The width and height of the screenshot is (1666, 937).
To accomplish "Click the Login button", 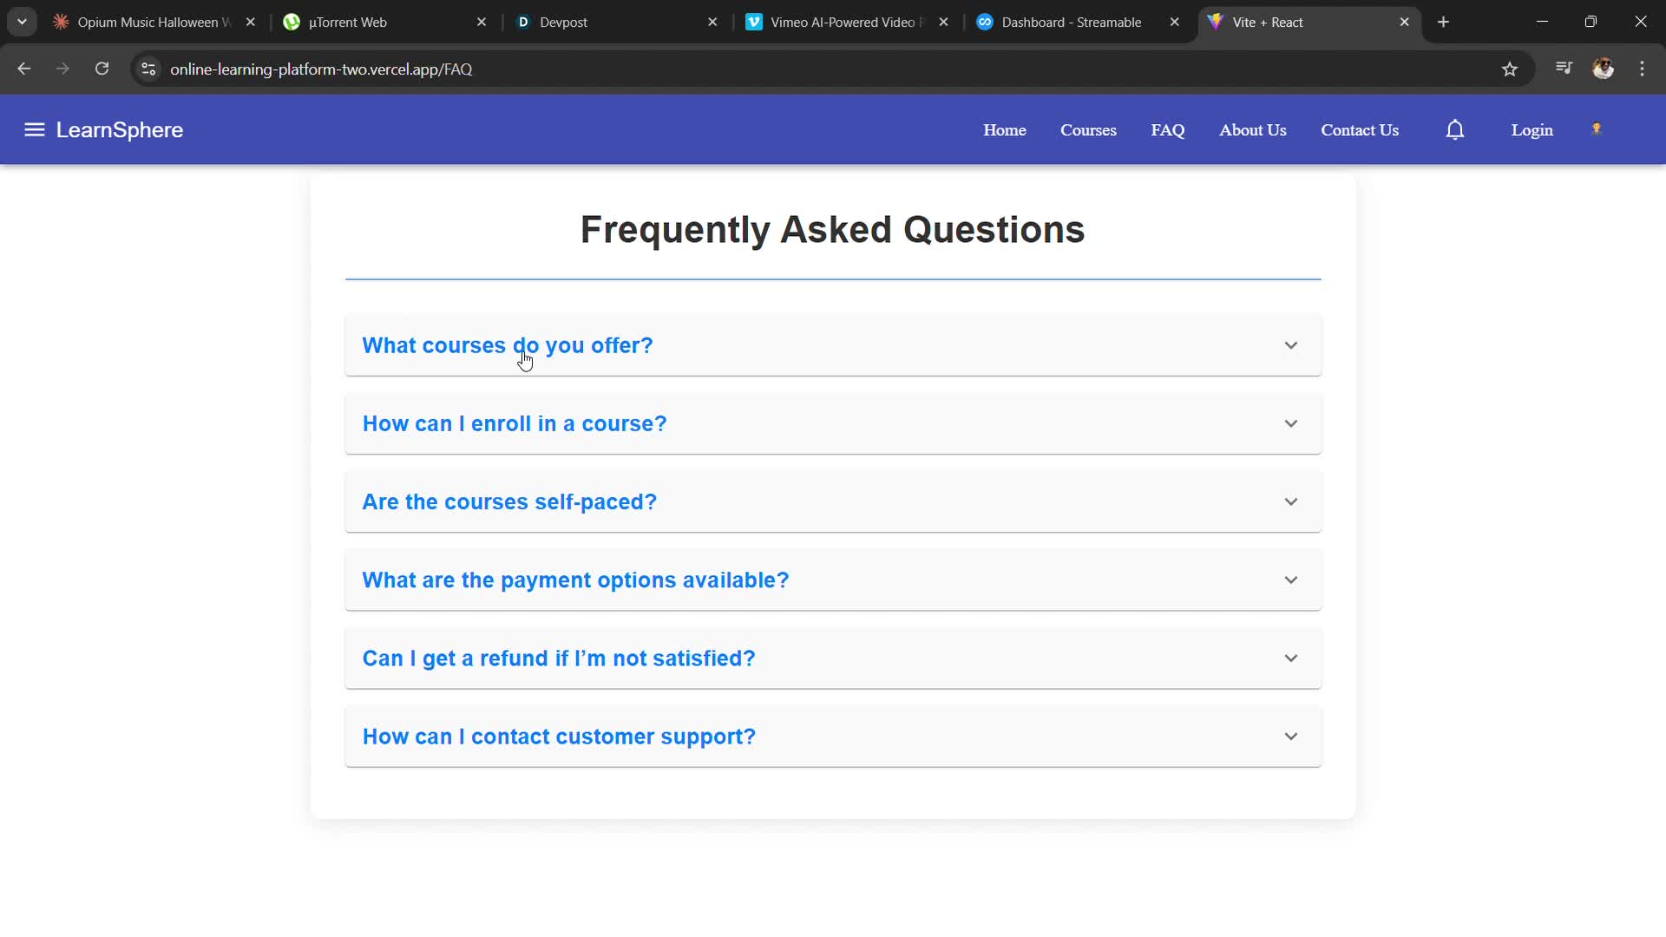I will (x=1532, y=130).
